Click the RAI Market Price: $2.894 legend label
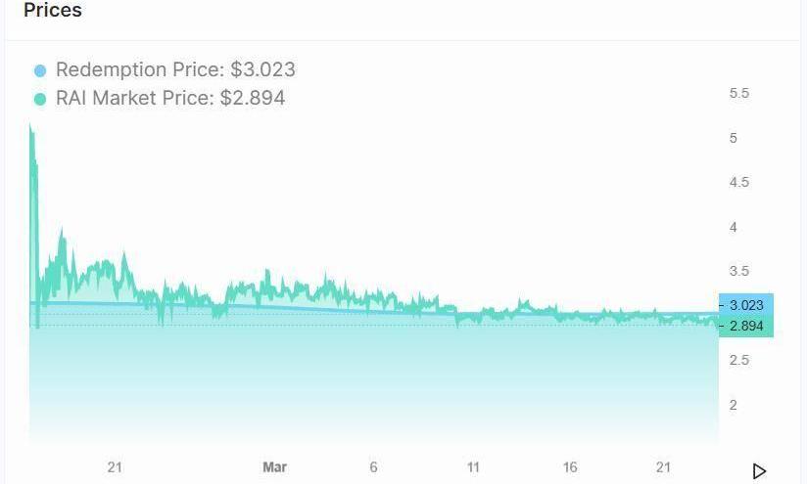The height and width of the screenshot is (484, 807). pyautogui.click(x=170, y=98)
